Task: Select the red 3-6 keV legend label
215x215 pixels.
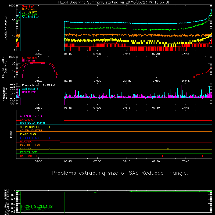Action: coord(28,6)
